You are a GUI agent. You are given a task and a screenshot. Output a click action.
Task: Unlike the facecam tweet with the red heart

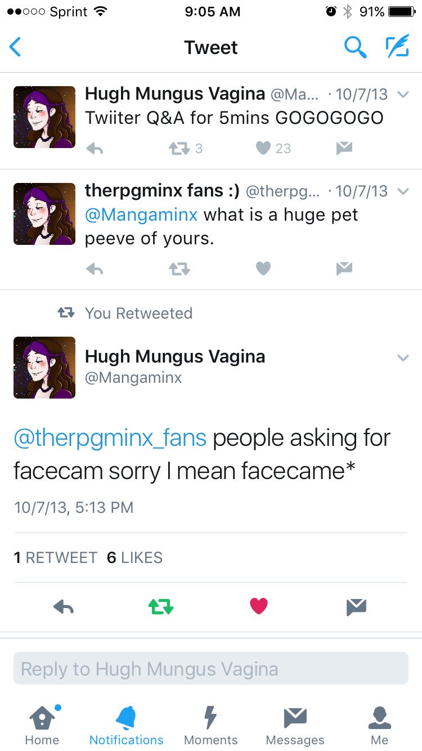point(258,606)
